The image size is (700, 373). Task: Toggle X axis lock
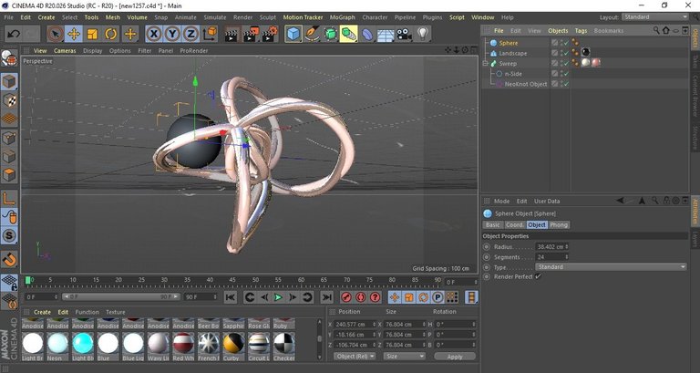(153, 34)
